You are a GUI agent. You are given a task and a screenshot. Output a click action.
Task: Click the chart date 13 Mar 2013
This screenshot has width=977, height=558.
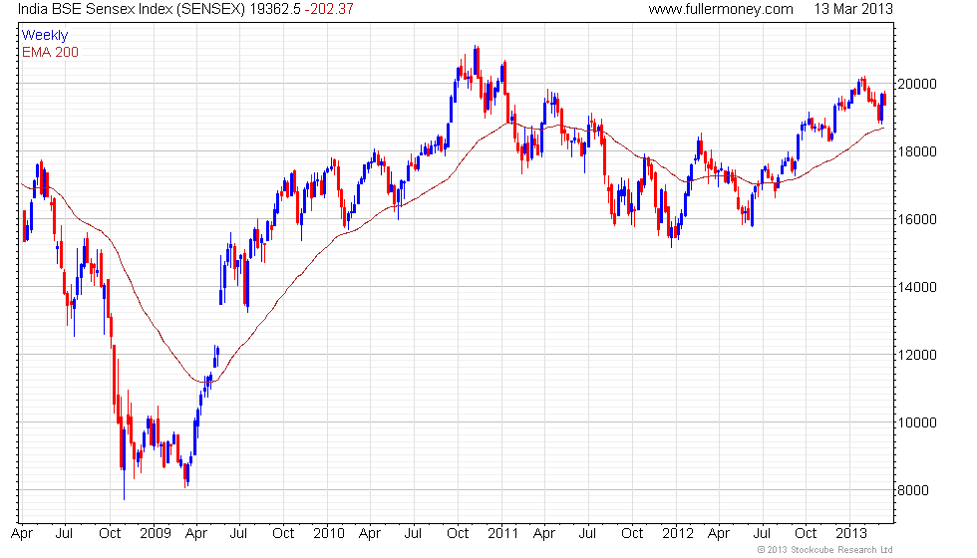click(853, 9)
